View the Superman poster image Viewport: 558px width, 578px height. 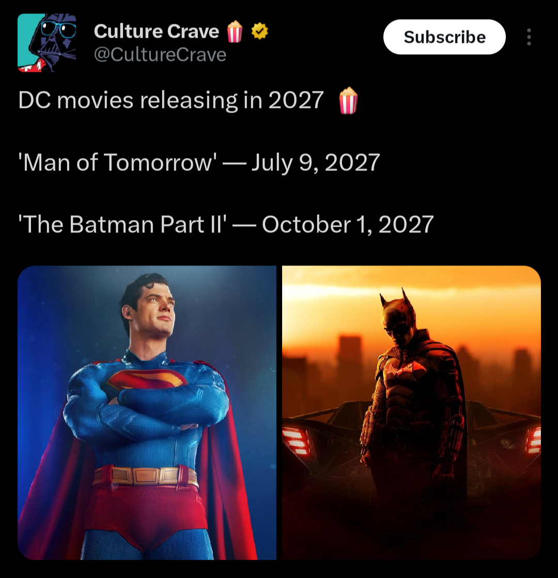coord(147,413)
